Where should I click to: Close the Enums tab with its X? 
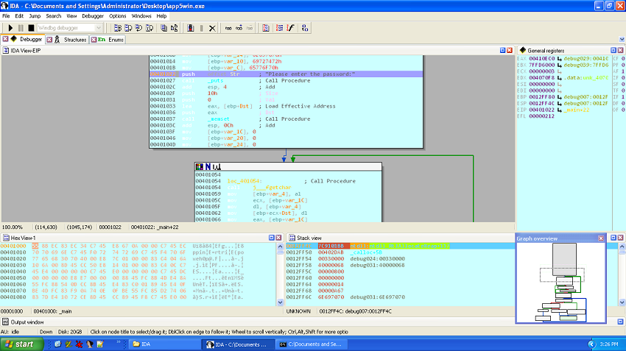[x=94, y=40]
